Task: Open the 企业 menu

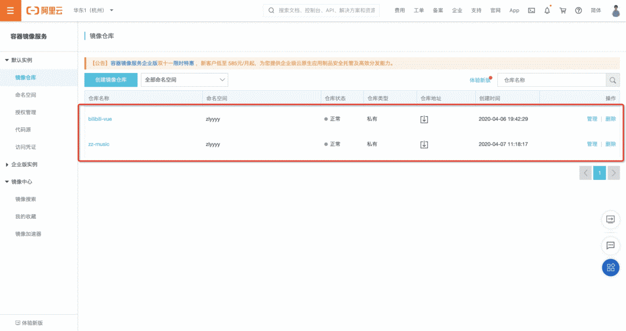Action: (457, 10)
